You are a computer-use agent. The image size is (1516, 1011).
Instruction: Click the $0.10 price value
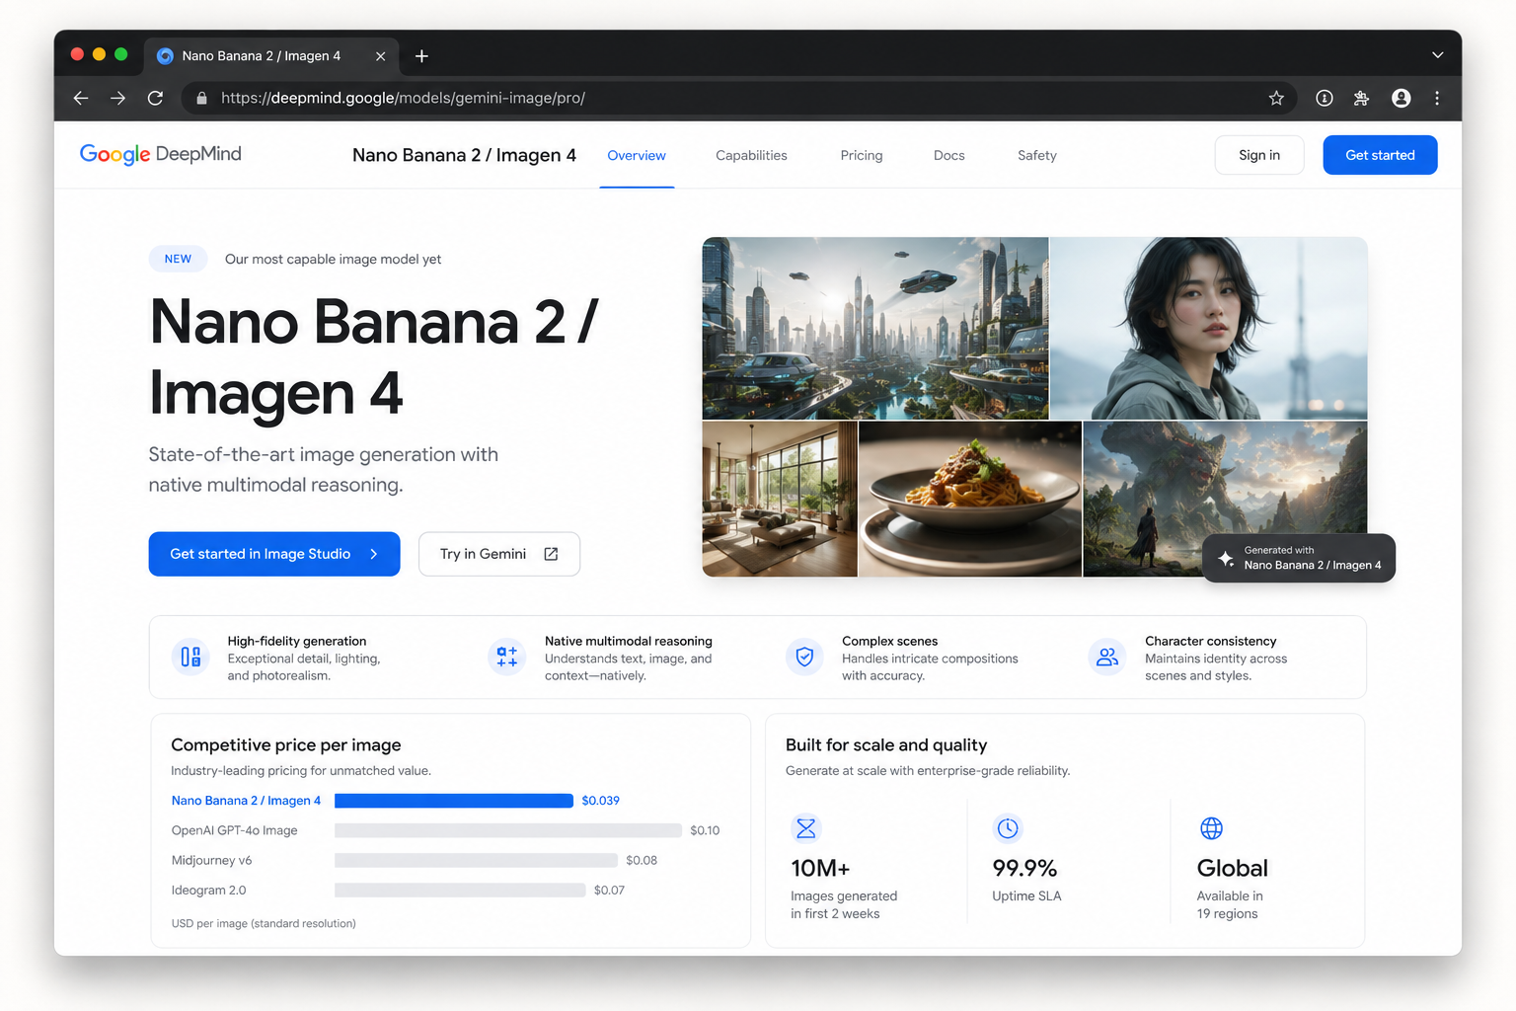click(705, 830)
